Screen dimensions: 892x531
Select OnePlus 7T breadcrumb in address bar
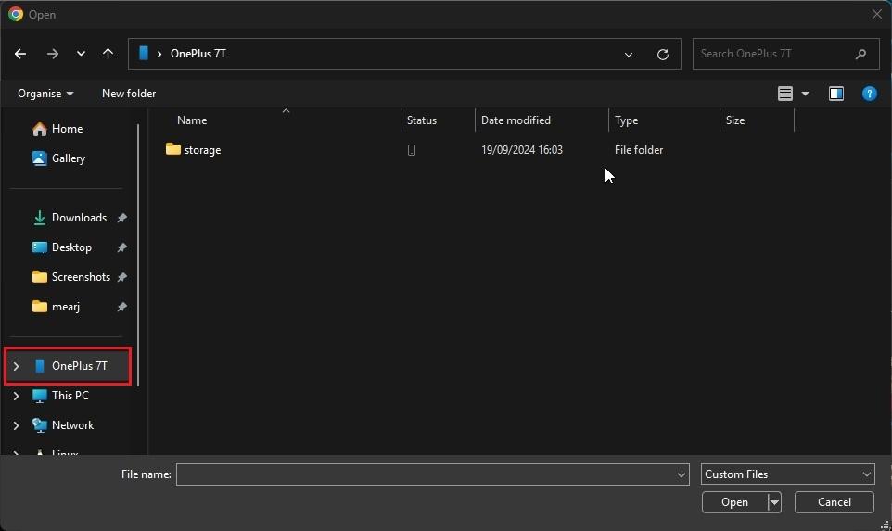pos(198,54)
